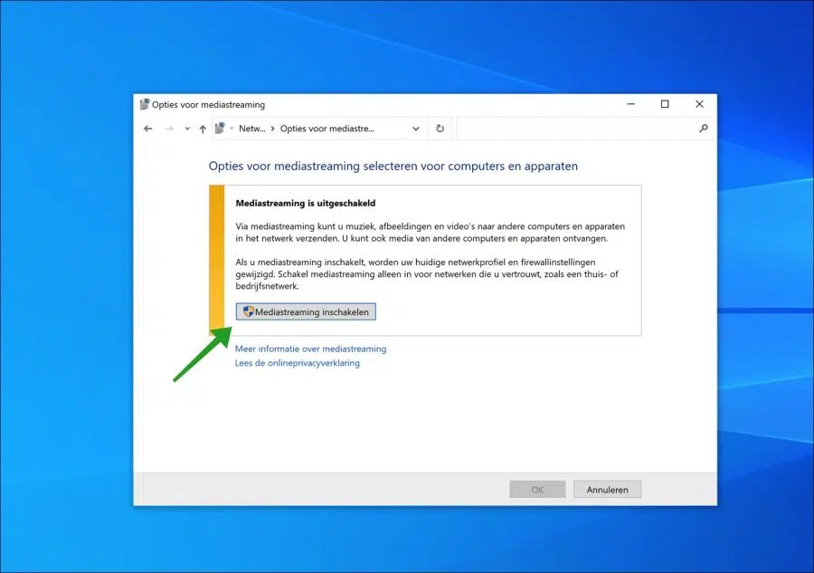Click Mediastreaming inschakelen button
Screen dimensions: 814x573
tap(306, 311)
